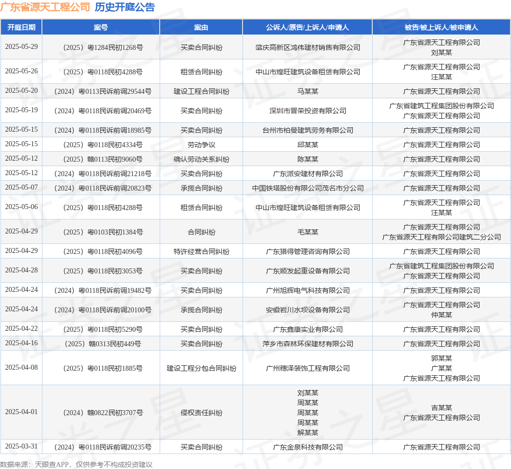Click plaintiff 广东顺发起重设备有限公司
The width and height of the screenshot is (511, 469).
(307, 271)
